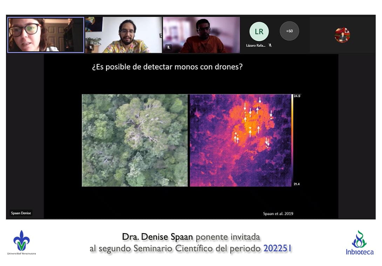Select the floral-shirt participant video tile
The image size is (382, 266).
(x=123, y=35)
